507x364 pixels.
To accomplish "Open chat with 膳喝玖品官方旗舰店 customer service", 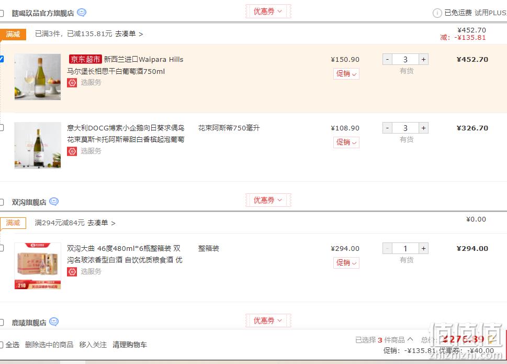I will [x=82, y=13].
